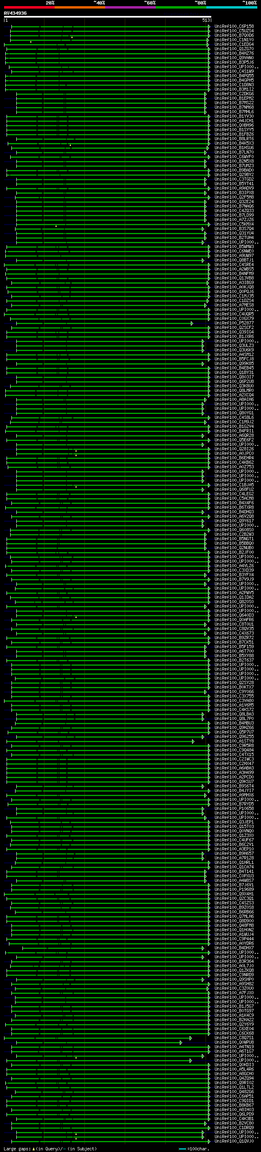This screenshot has height=1152, width=261.
Task: Open hit UniRef100_Q32E24
Action: pos(234,201)
